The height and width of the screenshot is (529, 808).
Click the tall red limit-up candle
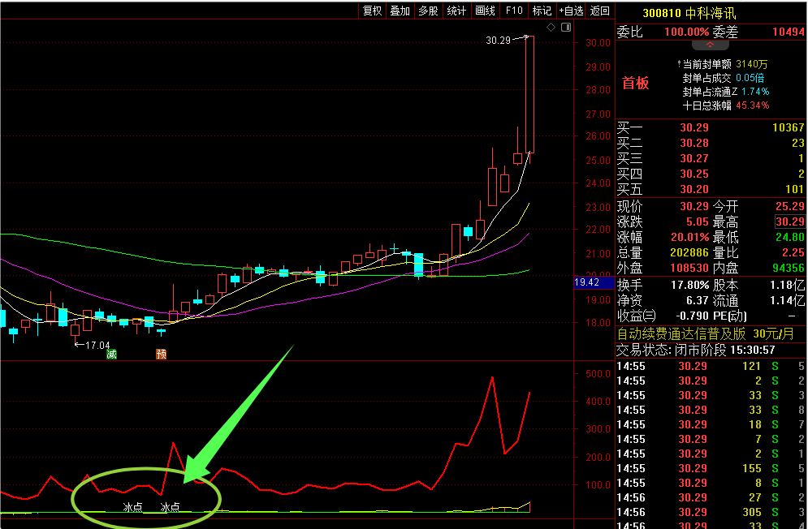click(529, 95)
